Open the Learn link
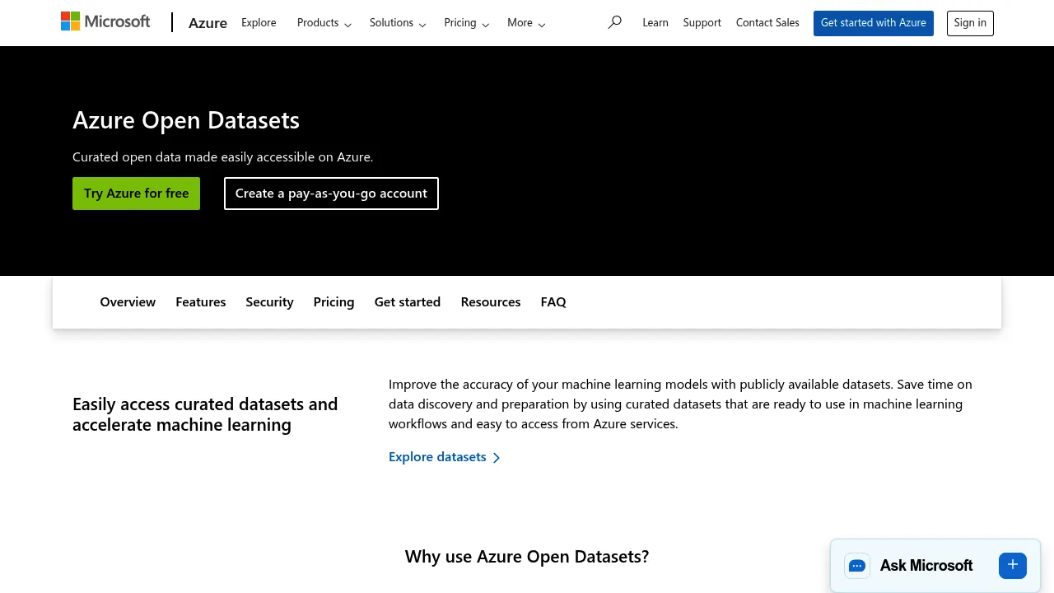Viewport: 1054px width, 593px height. [655, 23]
